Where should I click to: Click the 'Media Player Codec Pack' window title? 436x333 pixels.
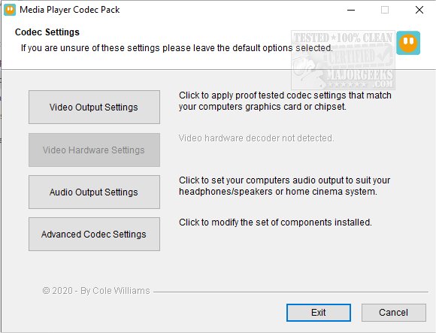point(69,10)
